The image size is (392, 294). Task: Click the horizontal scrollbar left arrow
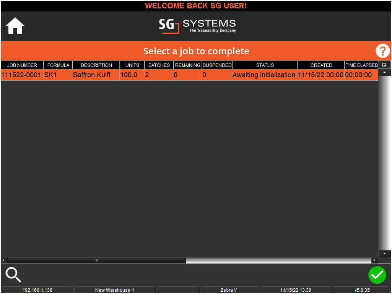pyautogui.click(x=3, y=260)
